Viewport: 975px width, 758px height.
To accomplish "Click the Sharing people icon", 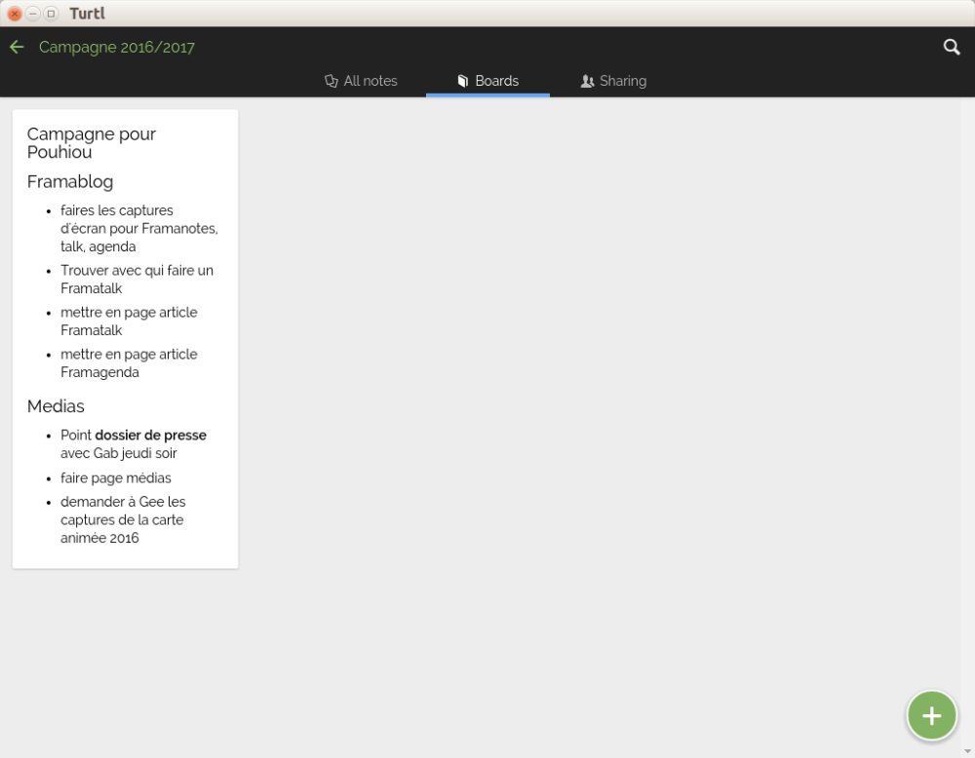I will tap(587, 81).
